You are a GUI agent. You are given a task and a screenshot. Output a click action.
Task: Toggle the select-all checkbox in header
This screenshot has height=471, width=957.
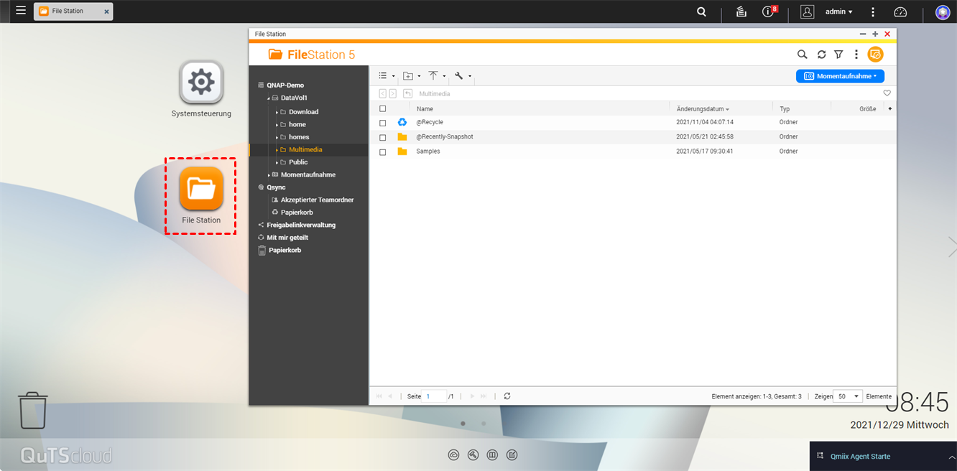383,109
